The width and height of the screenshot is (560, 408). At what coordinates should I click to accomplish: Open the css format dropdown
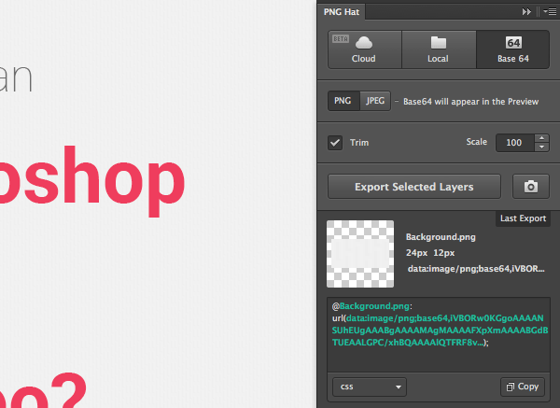pos(370,387)
